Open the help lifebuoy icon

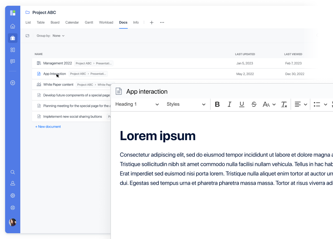(x=13, y=208)
